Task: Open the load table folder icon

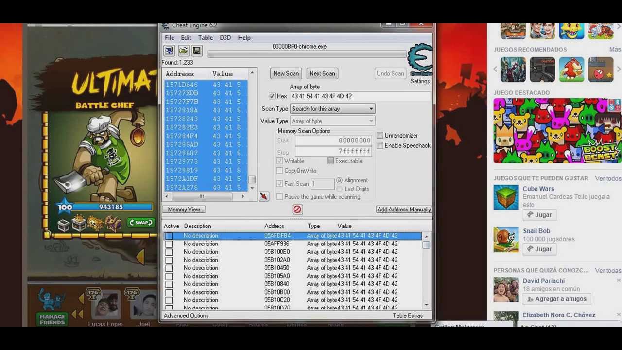Action: [x=183, y=51]
